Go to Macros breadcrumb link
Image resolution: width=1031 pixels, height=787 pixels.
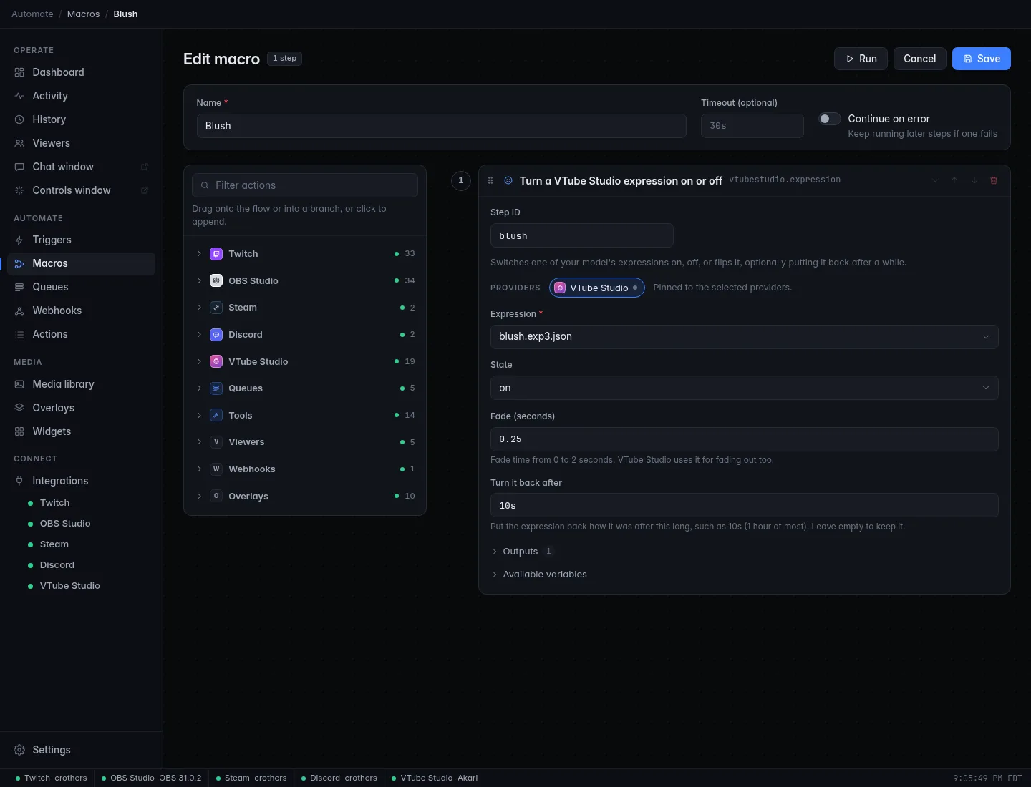point(83,14)
